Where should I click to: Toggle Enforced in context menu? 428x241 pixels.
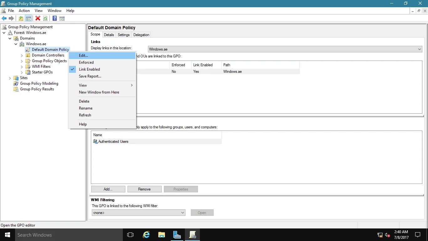click(x=102, y=62)
